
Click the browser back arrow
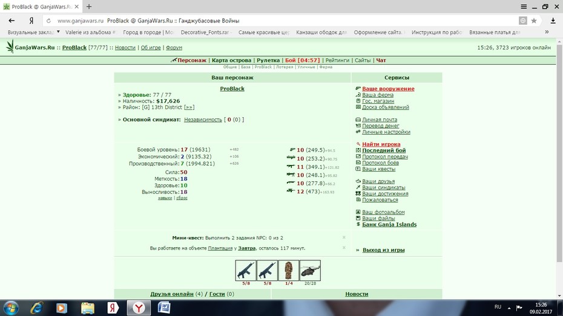pos(12,21)
